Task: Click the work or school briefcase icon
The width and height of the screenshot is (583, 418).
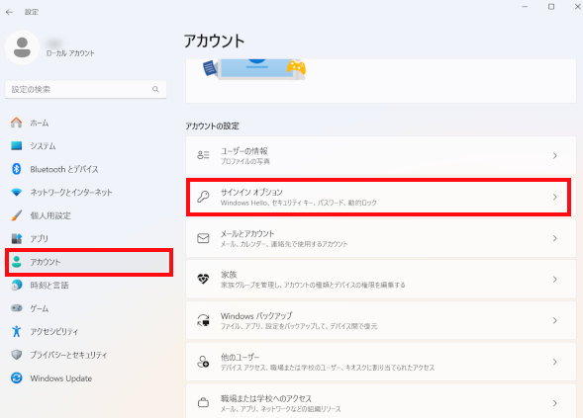Action: 203,402
